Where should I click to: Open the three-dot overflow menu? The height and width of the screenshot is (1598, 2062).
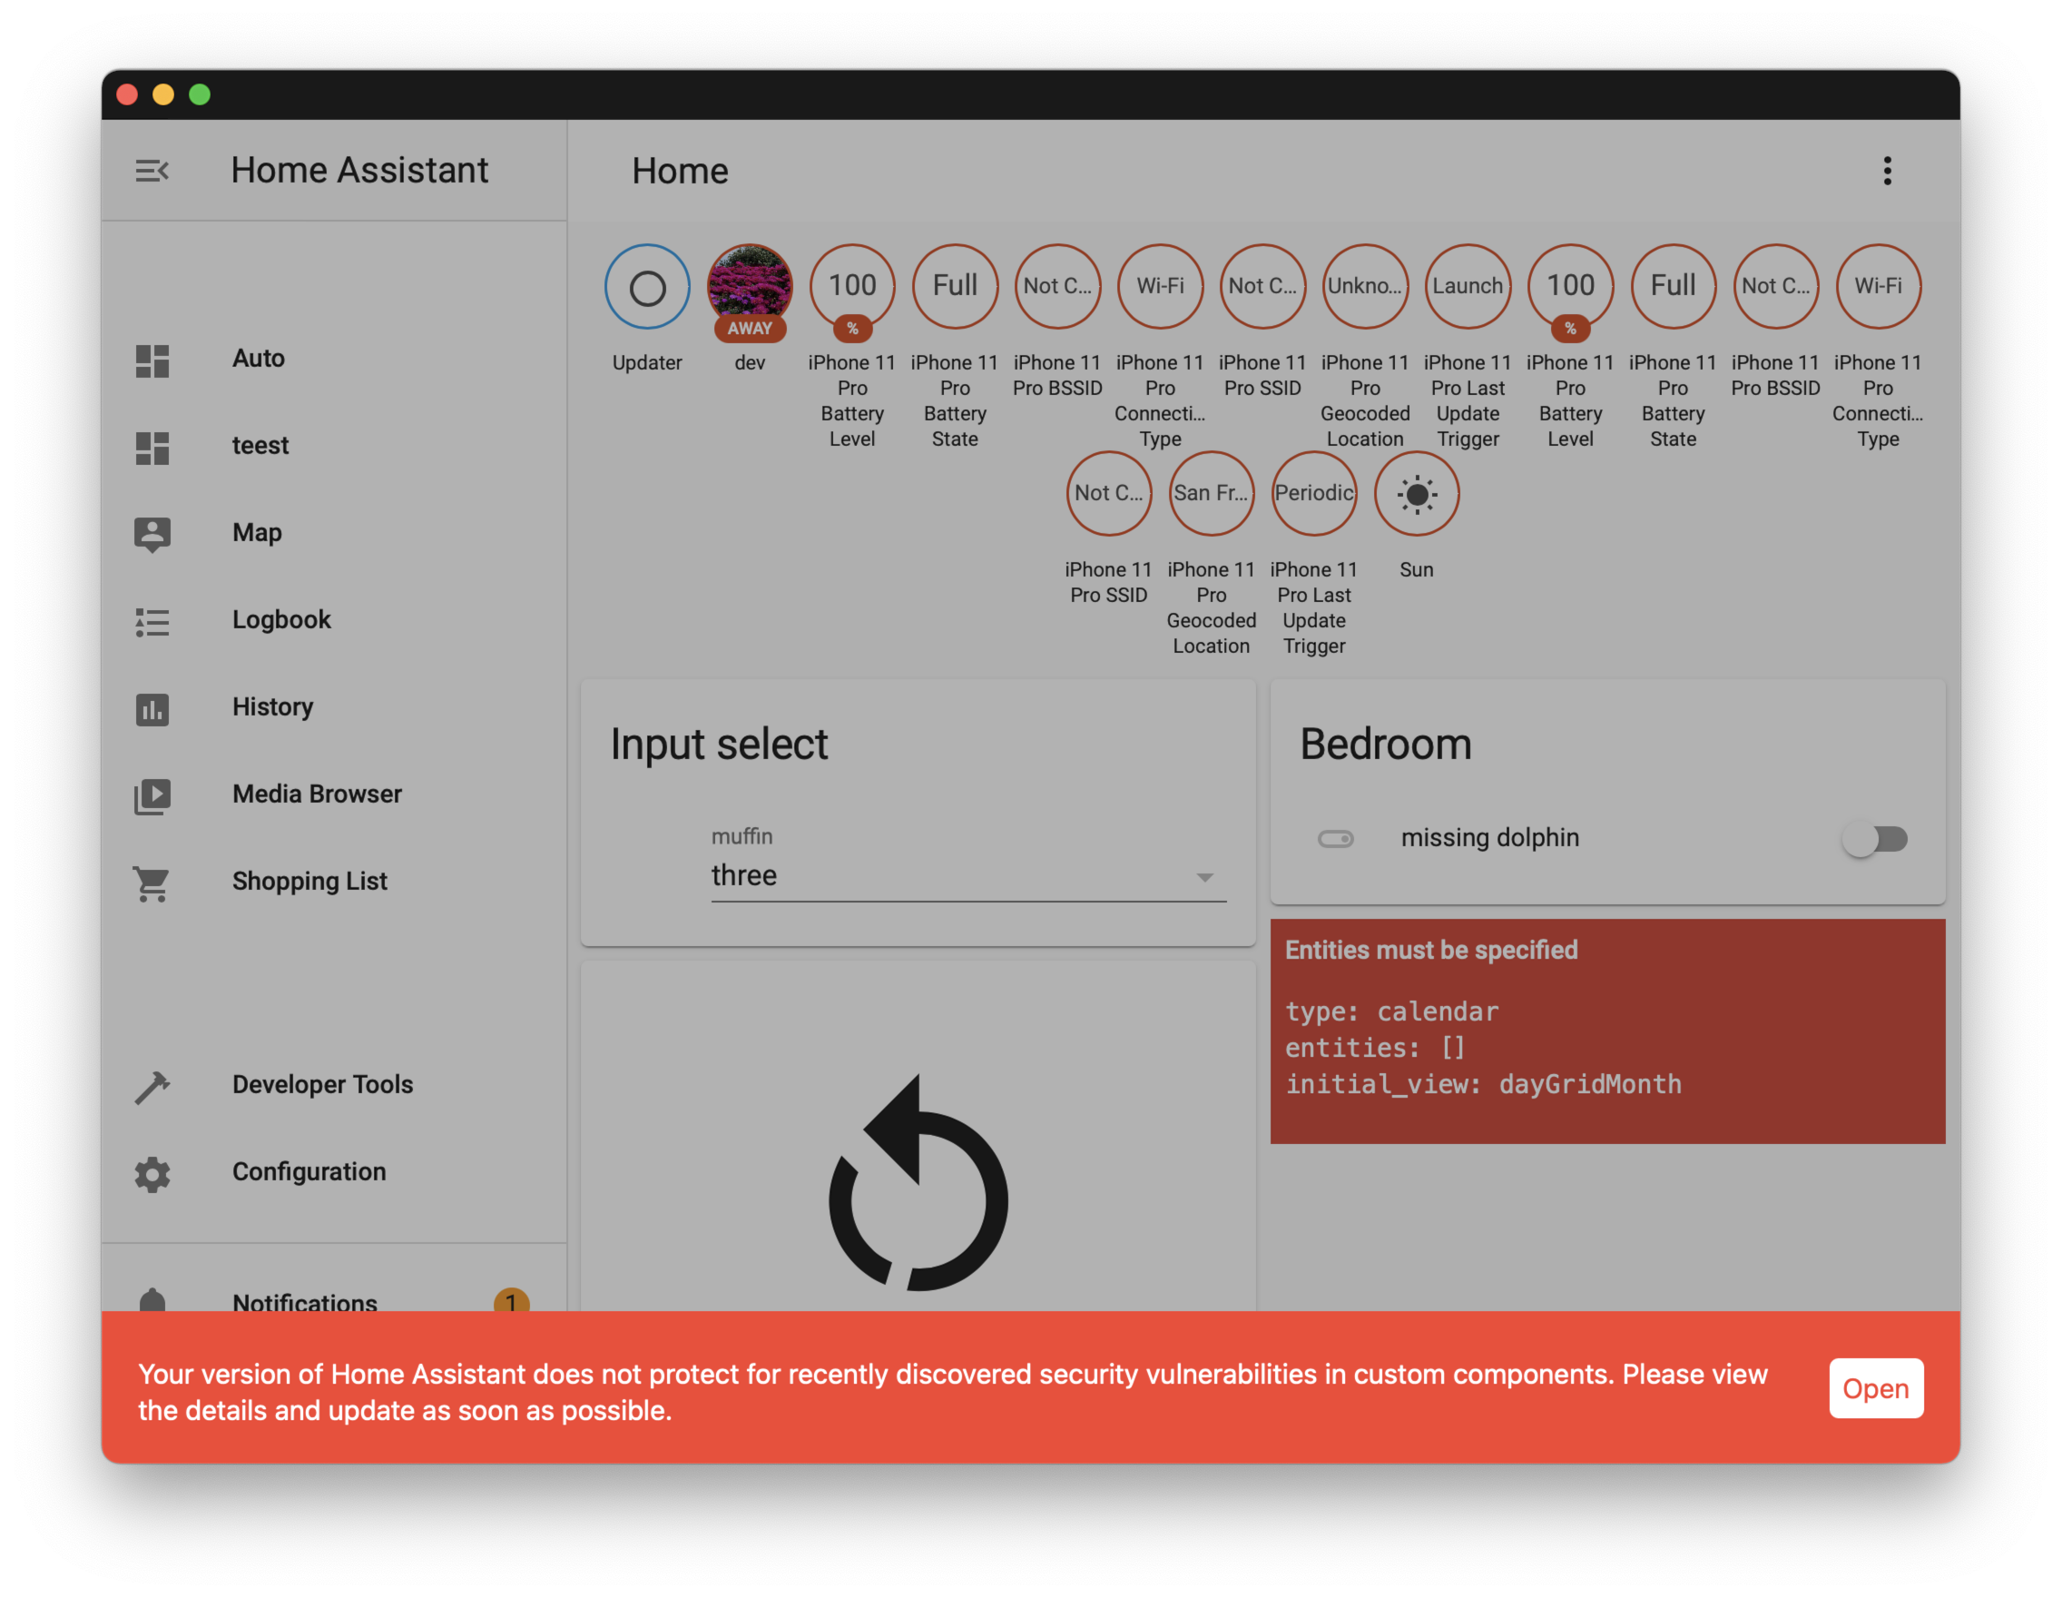pos(1887,171)
